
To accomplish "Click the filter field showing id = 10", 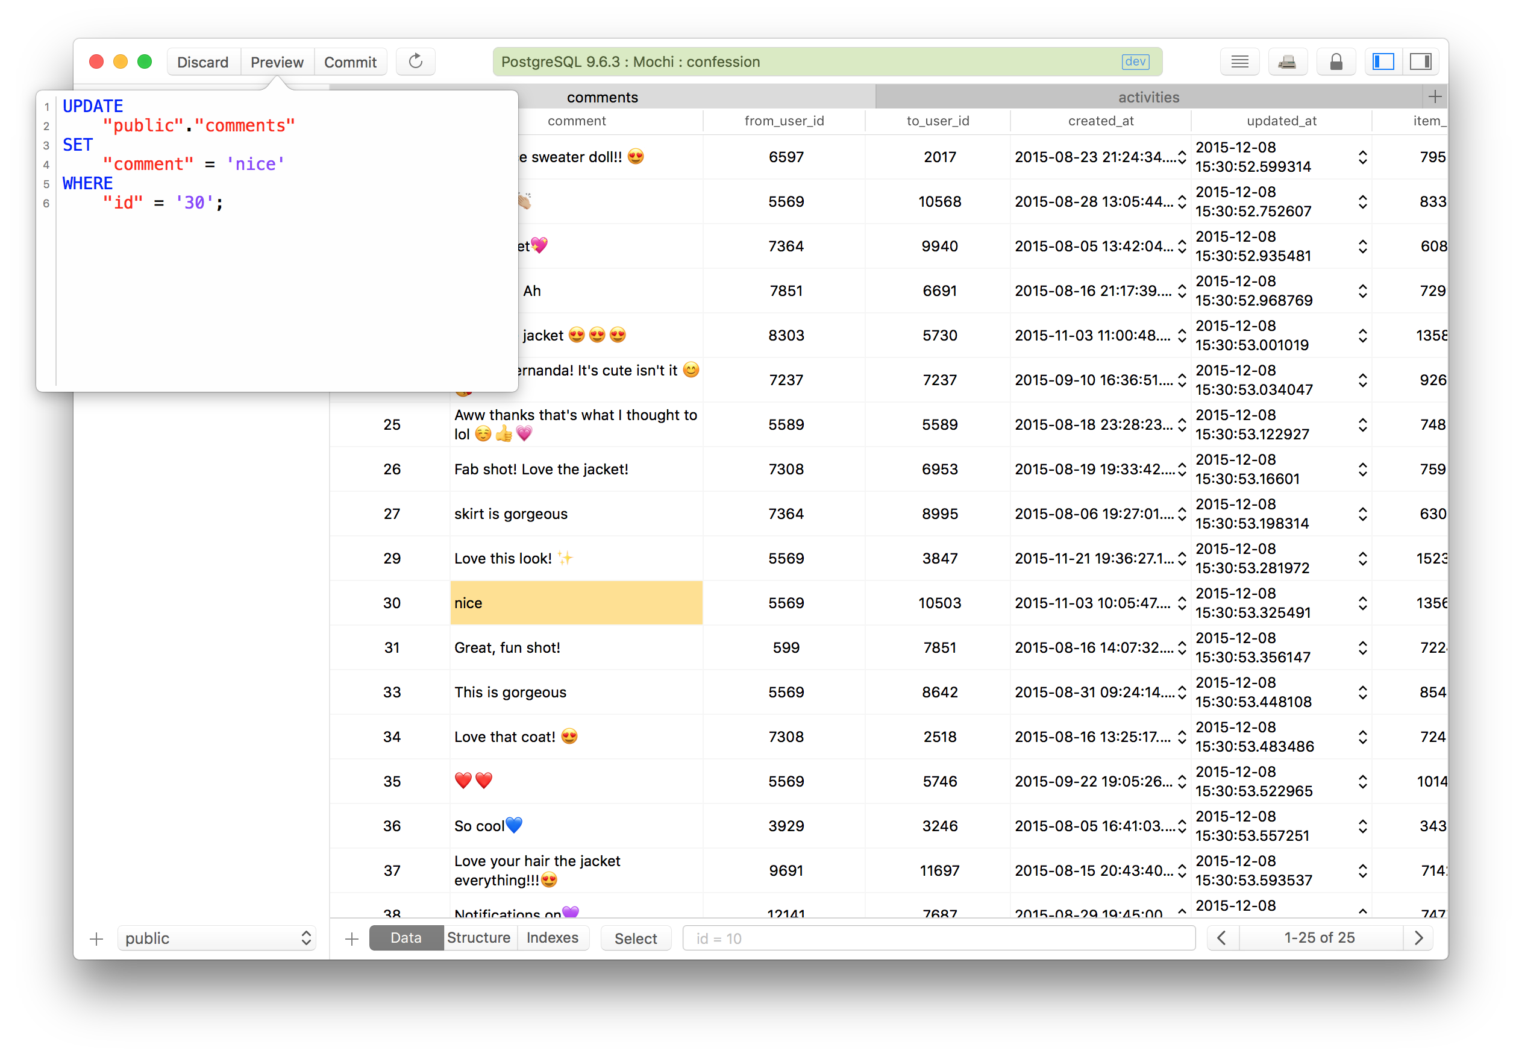I will click(x=938, y=938).
